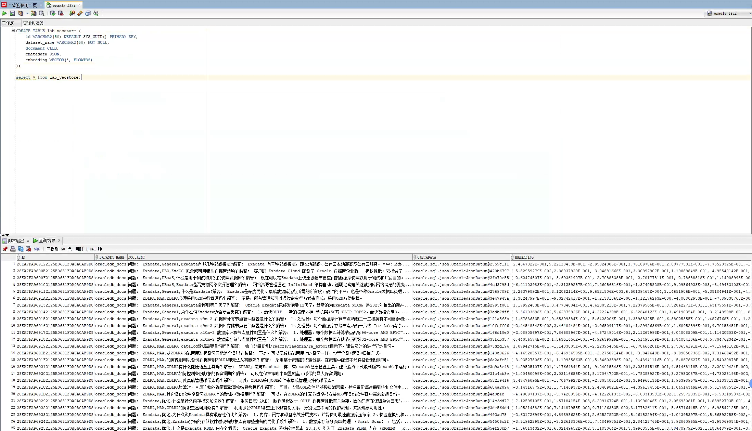
Task: Sort by the DATASET_NAME column header
Action: tap(111, 257)
